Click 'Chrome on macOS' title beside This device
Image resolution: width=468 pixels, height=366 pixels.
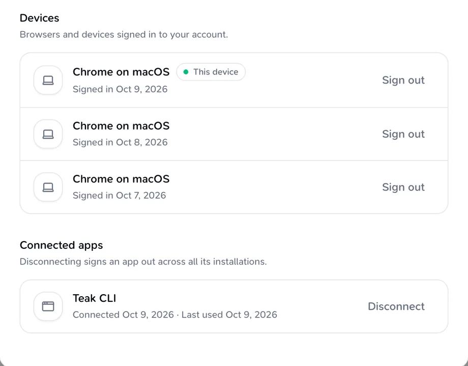[121, 72]
